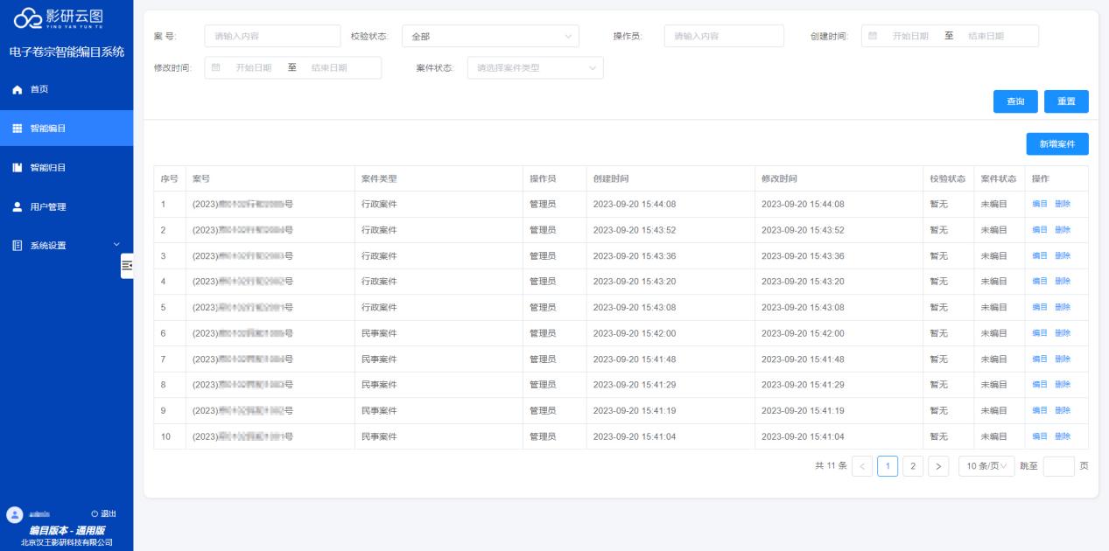Click the 退出 logout icon
The width and height of the screenshot is (1109, 551).
(x=95, y=513)
